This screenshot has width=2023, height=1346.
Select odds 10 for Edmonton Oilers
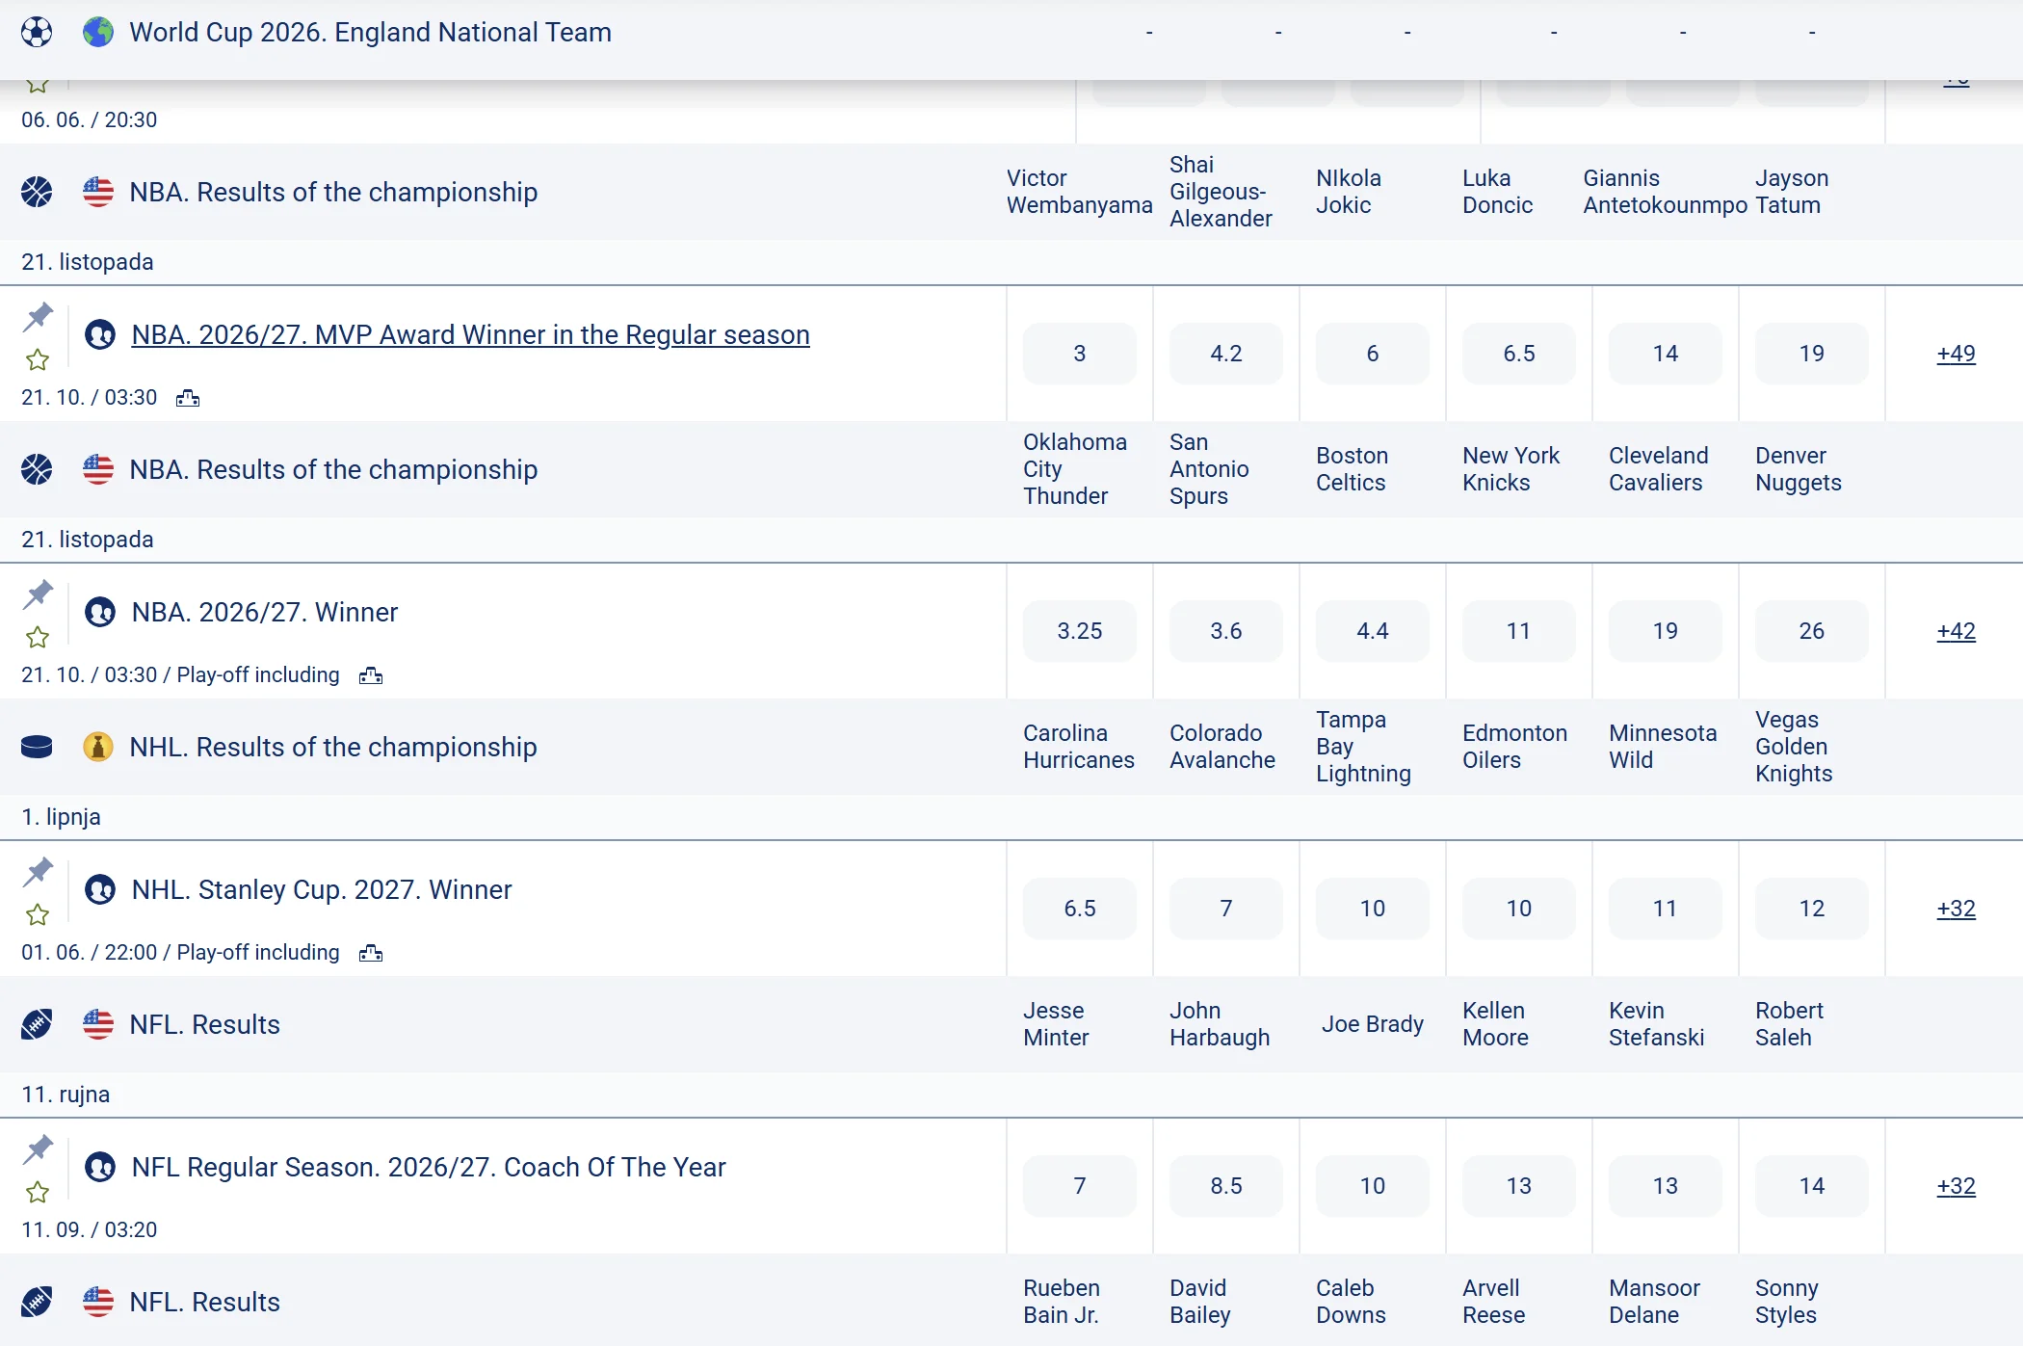point(1519,909)
